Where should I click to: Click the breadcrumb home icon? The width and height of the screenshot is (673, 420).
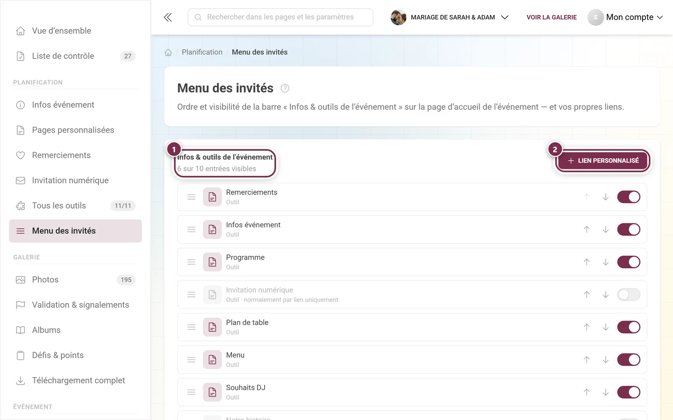pyautogui.click(x=168, y=52)
